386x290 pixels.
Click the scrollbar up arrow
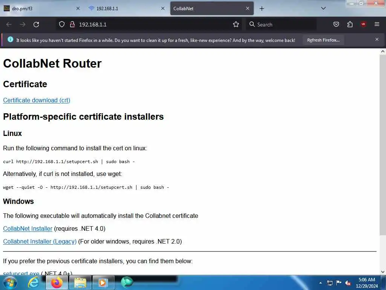point(383,51)
